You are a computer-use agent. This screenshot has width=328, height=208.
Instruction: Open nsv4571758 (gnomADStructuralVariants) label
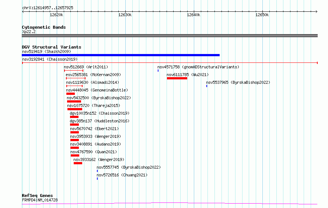[x=198, y=67]
